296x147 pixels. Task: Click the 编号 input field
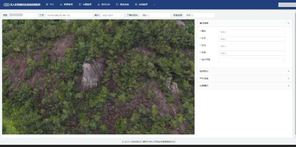pos(252,32)
